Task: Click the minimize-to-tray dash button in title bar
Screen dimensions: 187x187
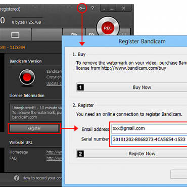Action: tap(104, 8)
